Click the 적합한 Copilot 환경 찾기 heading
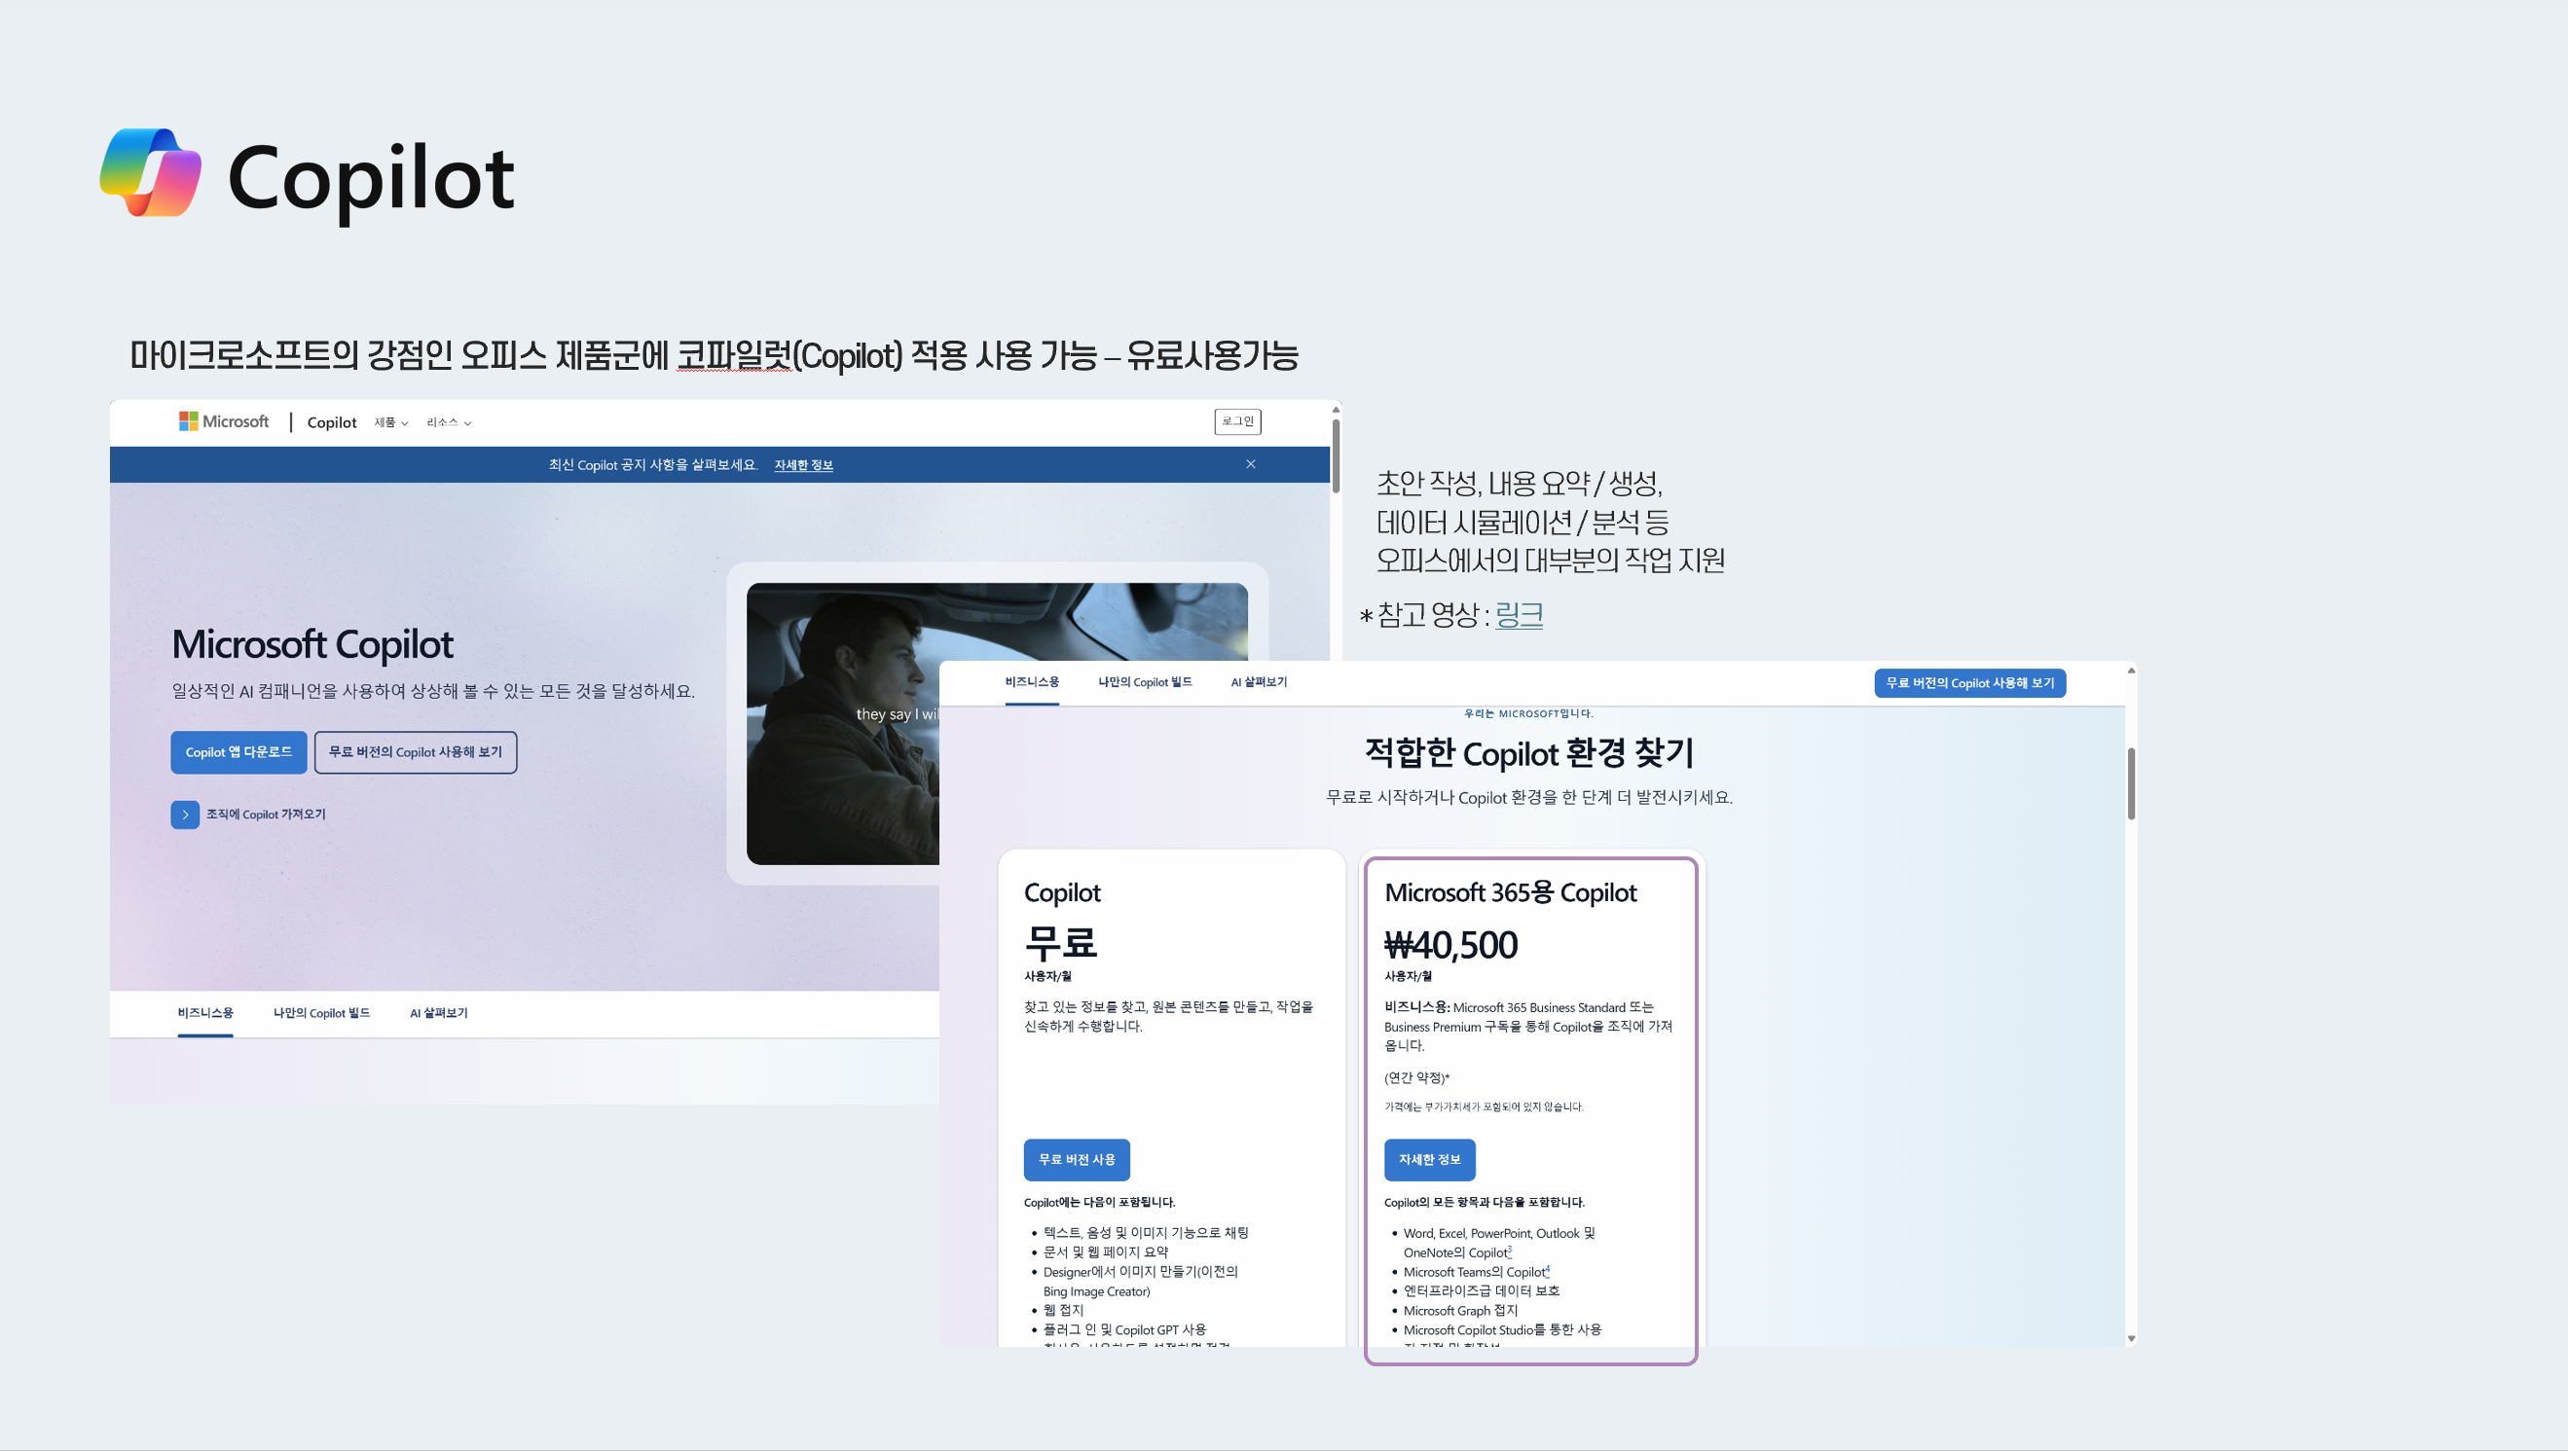This screenshot has width=2568, height=1451. [1529, 752]
